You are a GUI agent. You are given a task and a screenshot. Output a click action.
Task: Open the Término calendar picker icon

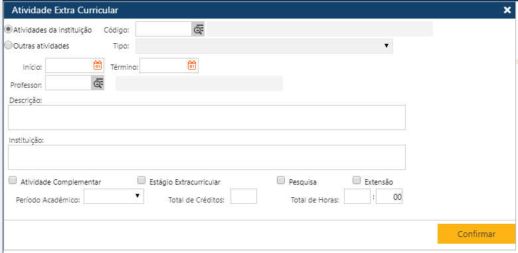(x=192, y=65)
